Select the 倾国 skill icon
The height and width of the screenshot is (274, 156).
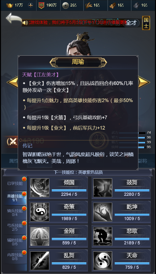click(40, 188)
